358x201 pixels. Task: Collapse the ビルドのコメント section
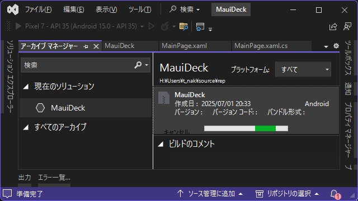[161, 144]
